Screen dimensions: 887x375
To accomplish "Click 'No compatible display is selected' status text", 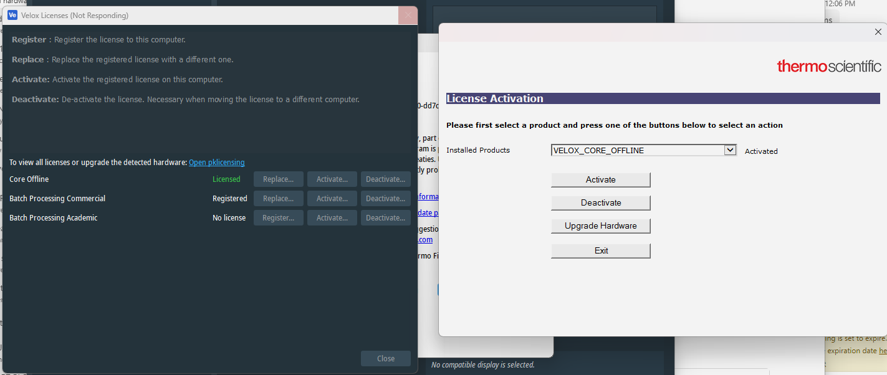I will coord(483,365).
